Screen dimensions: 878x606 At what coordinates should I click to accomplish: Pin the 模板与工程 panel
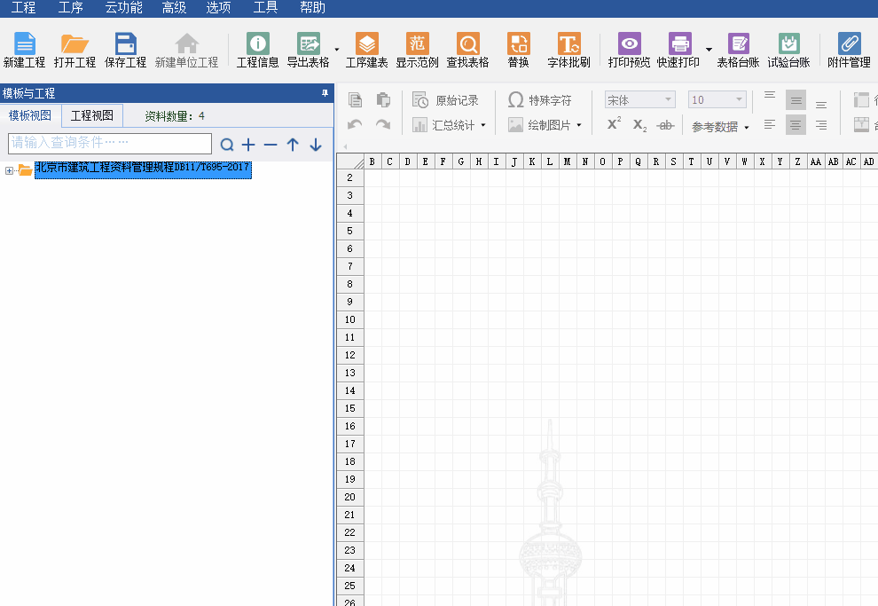324,93
